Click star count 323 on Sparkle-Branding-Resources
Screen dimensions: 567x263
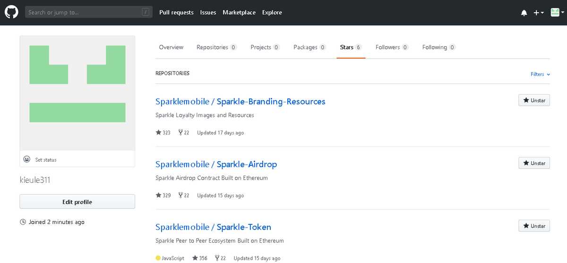point(163,133)
